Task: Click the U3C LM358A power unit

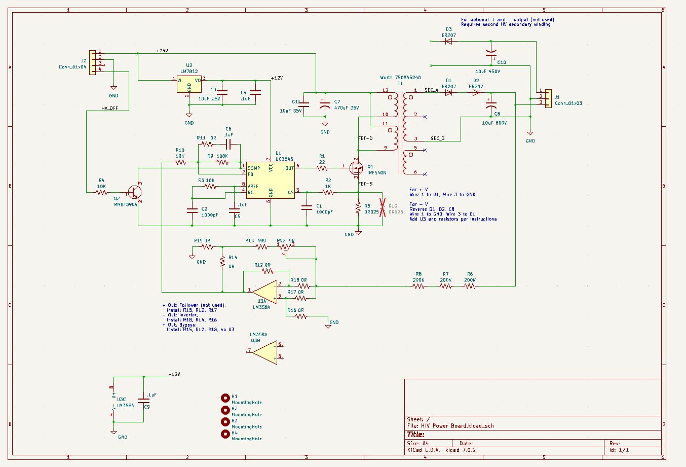Action: [x=114, y=401]
